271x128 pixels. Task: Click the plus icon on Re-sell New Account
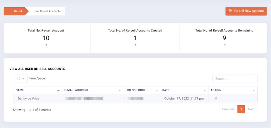click(x=230, y=11)
